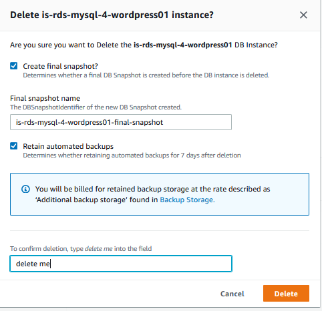Focus the 'delete me' confirmation field
The image size is (322, 311).
click(x=121, y=264)
